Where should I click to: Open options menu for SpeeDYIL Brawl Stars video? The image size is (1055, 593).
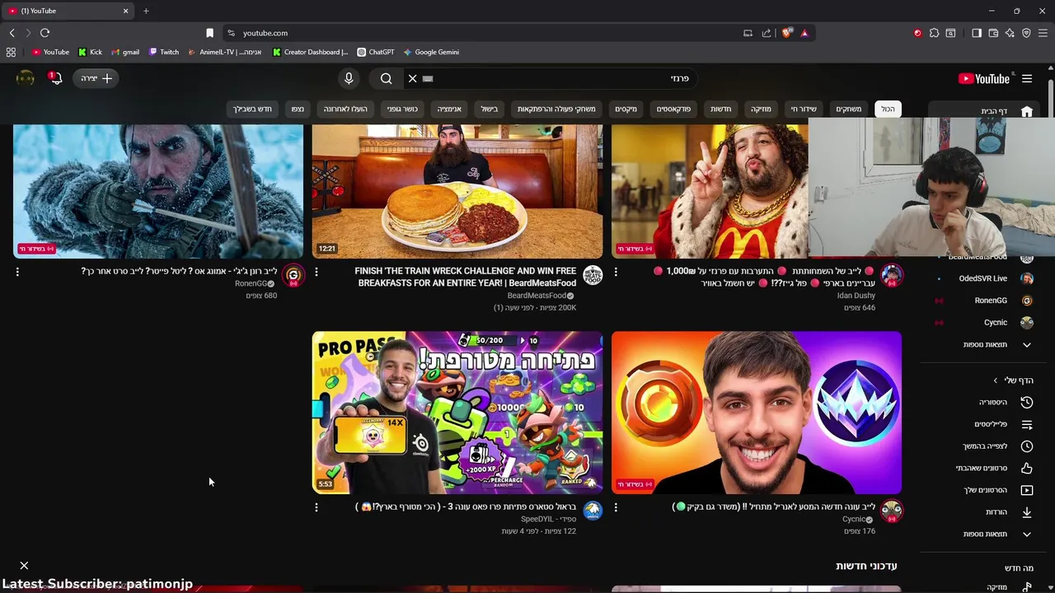click(x=316, y=507)
